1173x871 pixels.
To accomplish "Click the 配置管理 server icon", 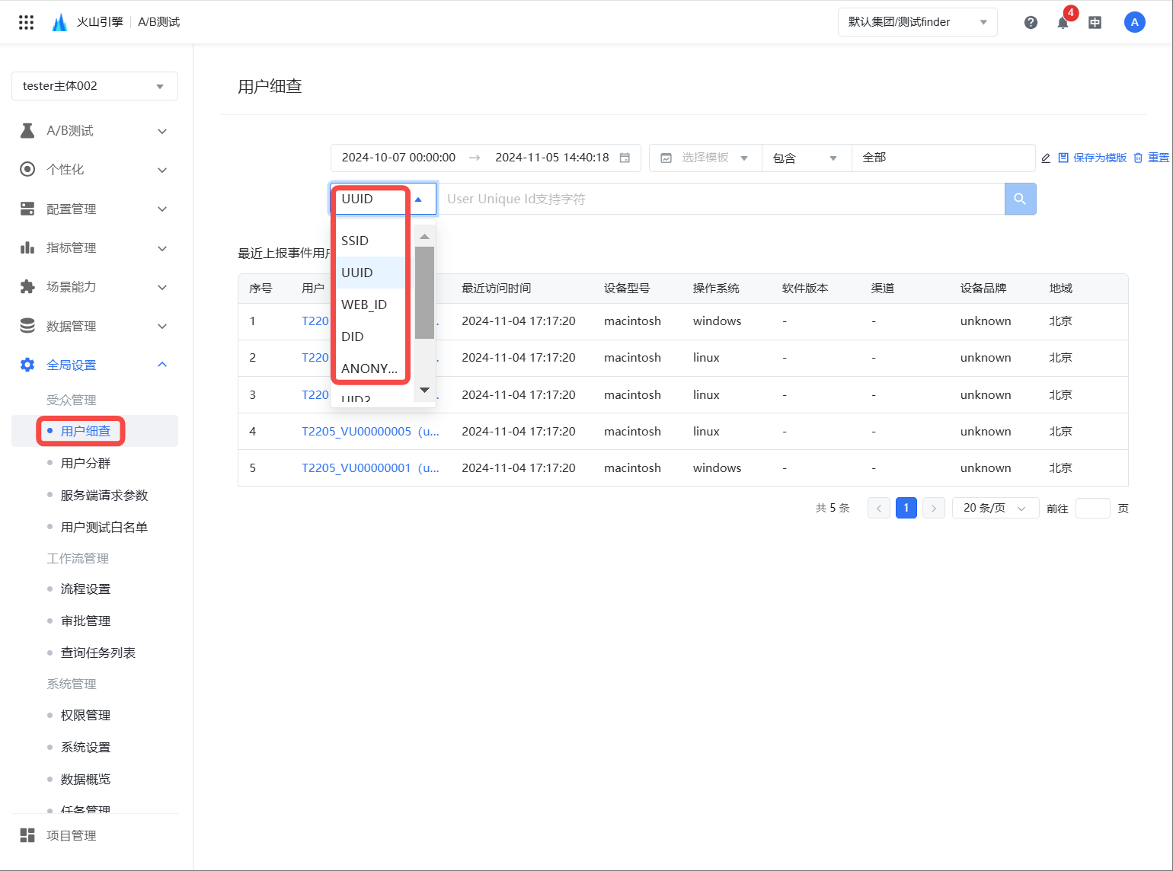I will 27,209.
